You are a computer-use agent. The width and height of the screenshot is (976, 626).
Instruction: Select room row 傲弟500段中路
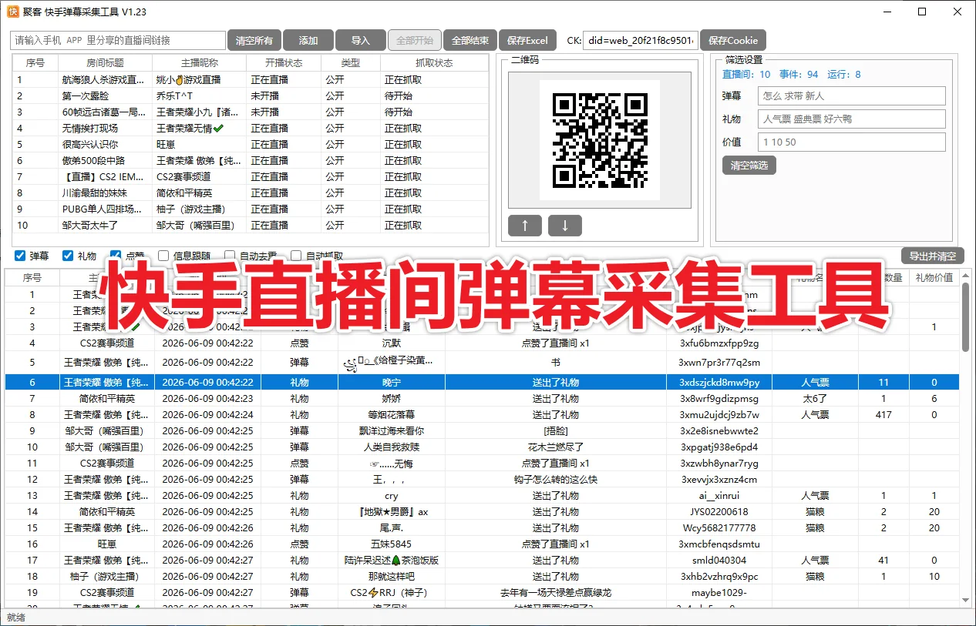[x=251, y=160]
